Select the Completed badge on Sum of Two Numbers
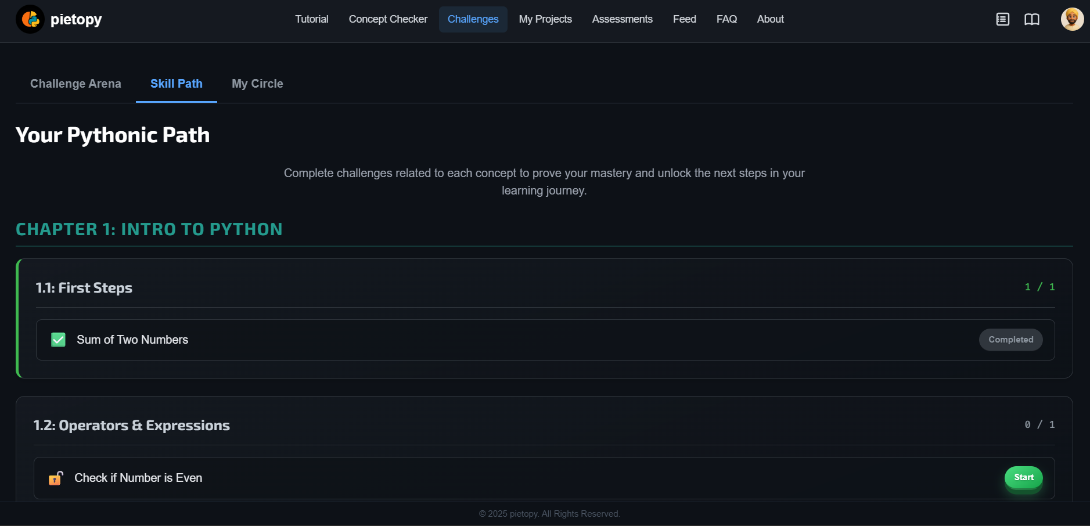 [x=1010, y=340]
